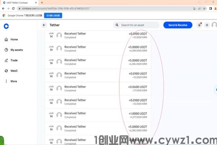Click the Tether page title
Viewport: 217px width, 145px height.
tap(55, 25)
